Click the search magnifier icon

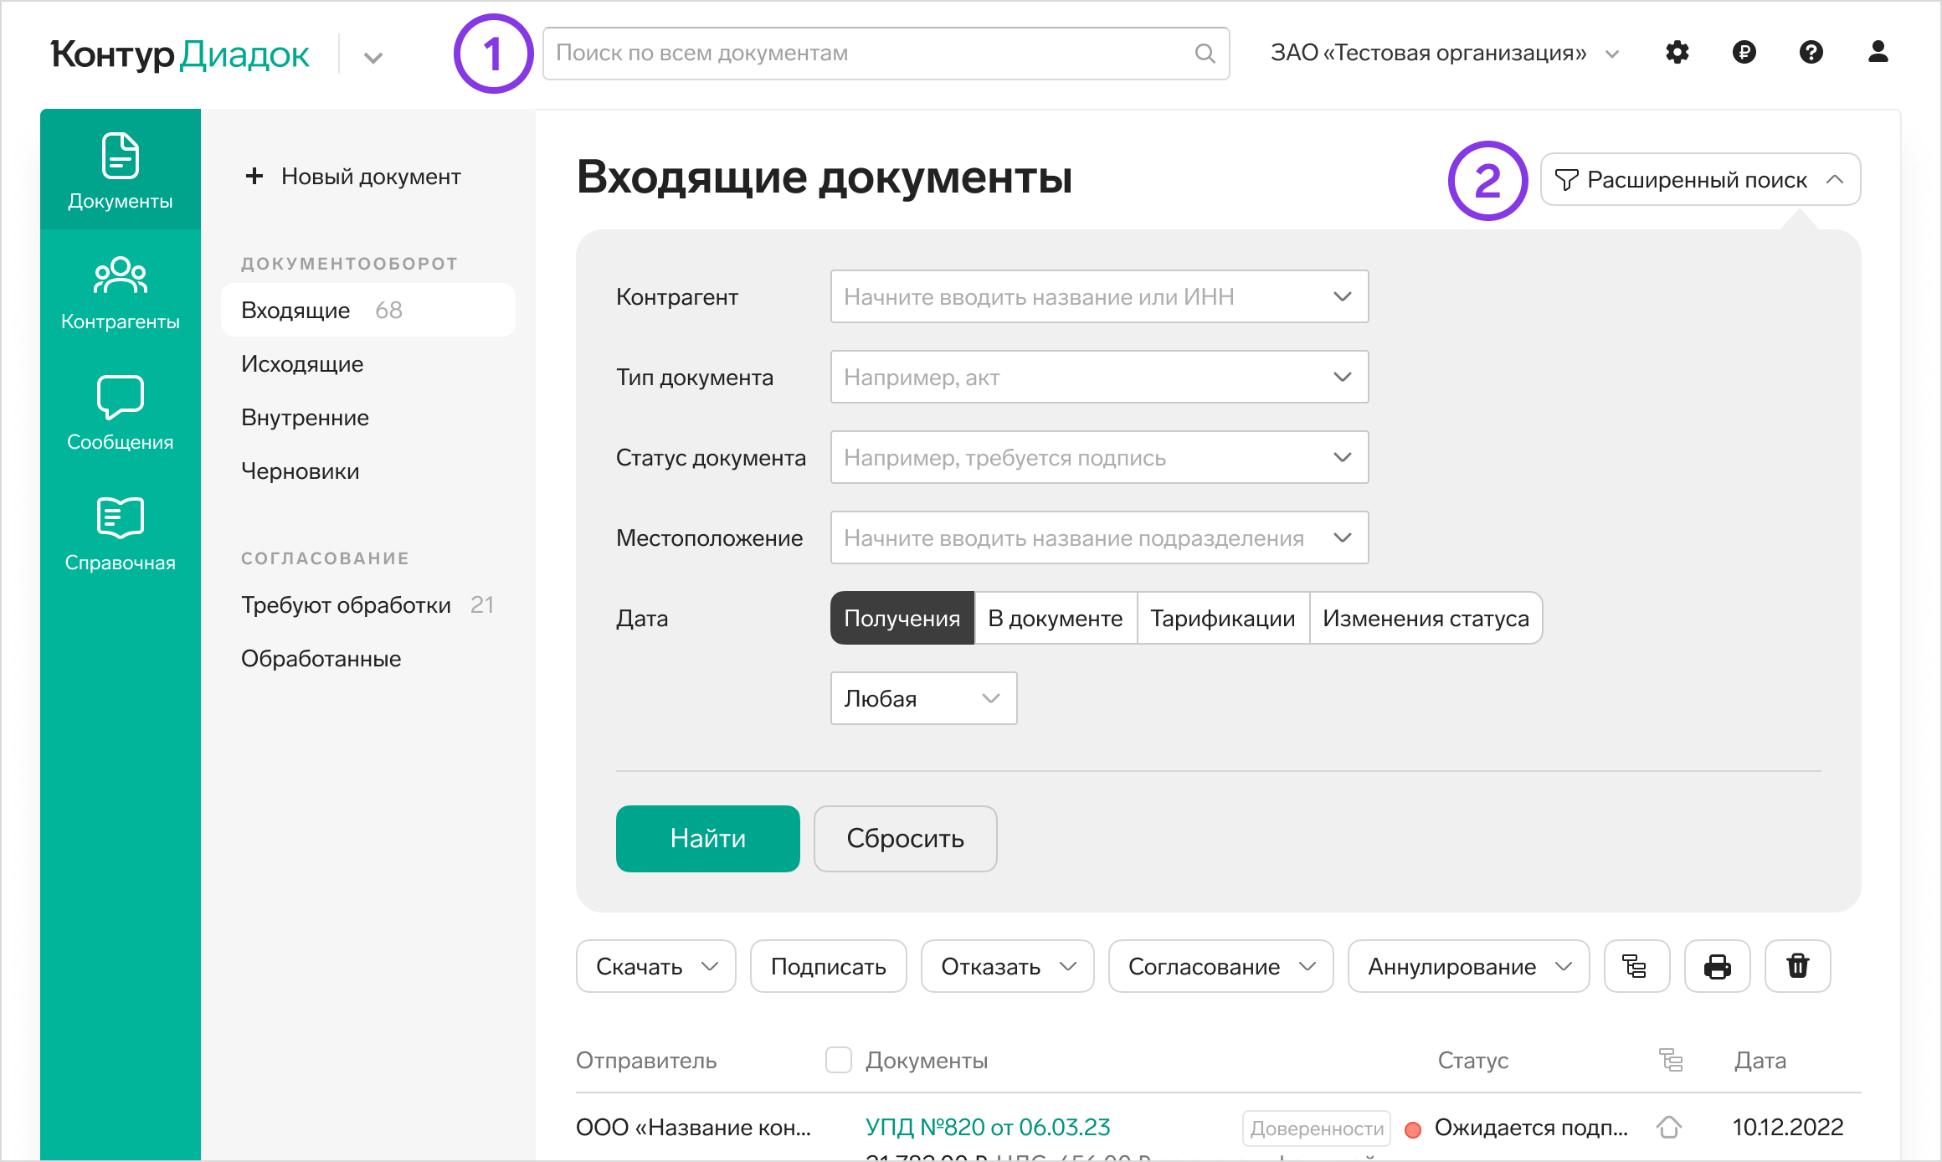1205,54
